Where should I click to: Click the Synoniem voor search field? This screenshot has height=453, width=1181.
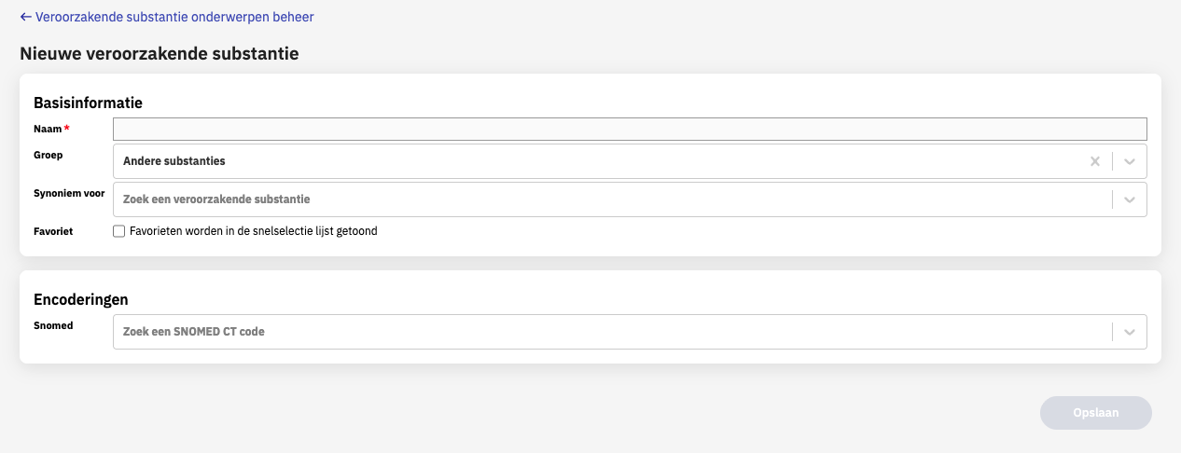pyautogui.click(x=606, y=199)
